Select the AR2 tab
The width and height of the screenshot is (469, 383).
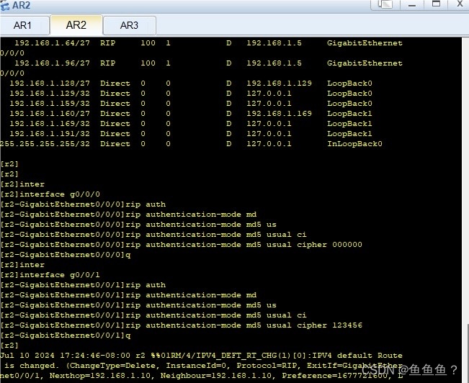point(76,25)
